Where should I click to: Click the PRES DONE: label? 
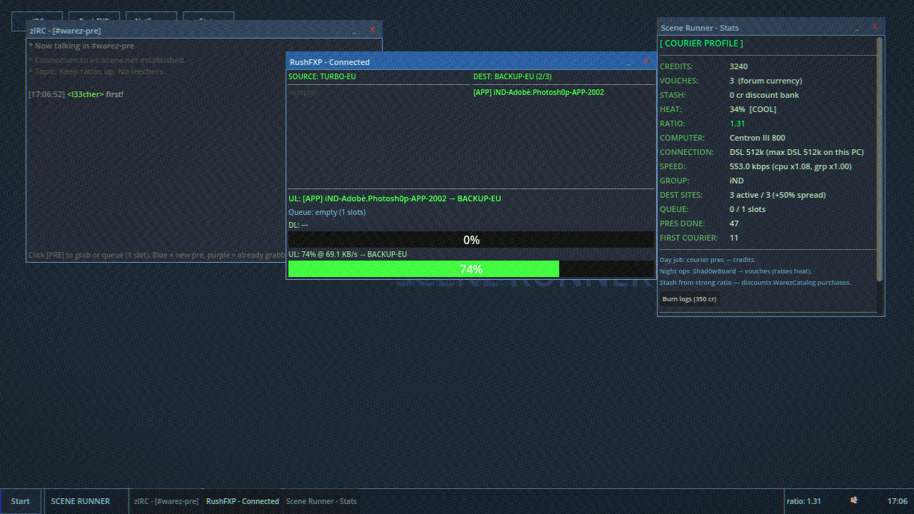682,223
